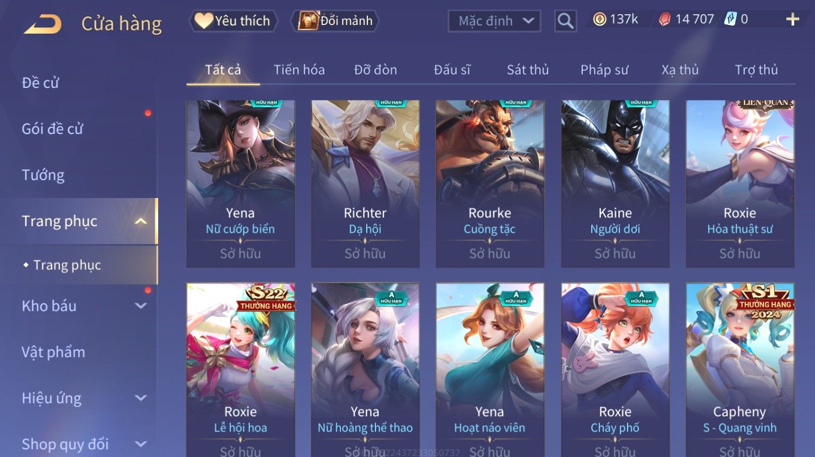Screen dimensions: 815x457
Task: Select Capheny S - Quang vinh skin
Action: click(740, 370)
